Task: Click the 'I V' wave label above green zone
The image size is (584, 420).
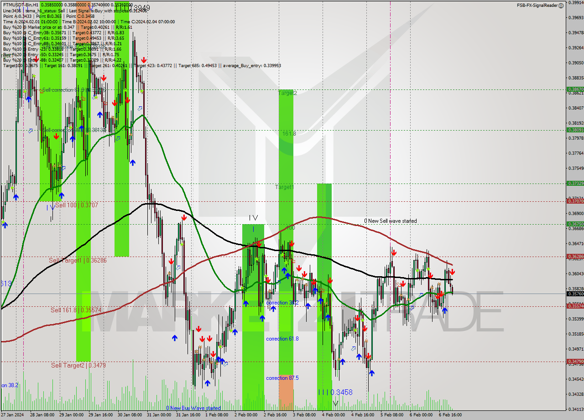Action: coord(253,218)
